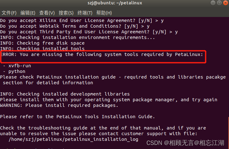Open the 查看(V) menu
This screenshot has height=149, width=229.
tap(47, 13)
